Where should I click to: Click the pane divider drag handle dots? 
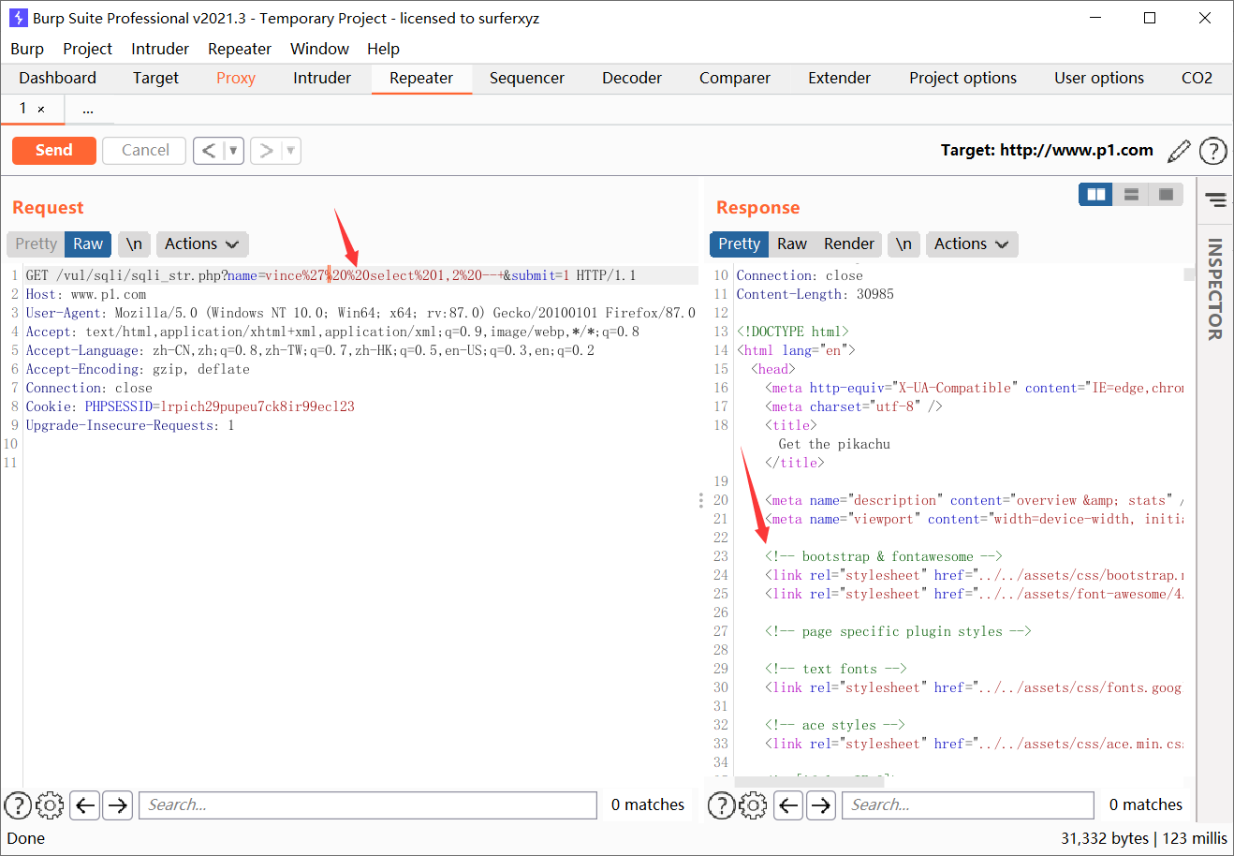700,500
